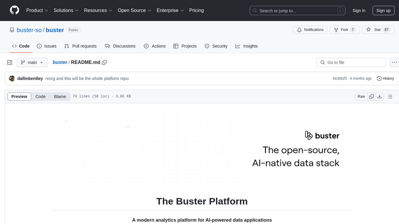Screen dimensions: 399x224
Task: Copy the README.md file path
Action: (104, 62)
